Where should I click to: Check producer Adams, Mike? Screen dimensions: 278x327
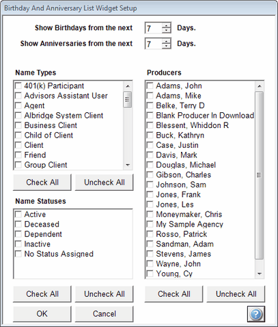coord(150,96)
